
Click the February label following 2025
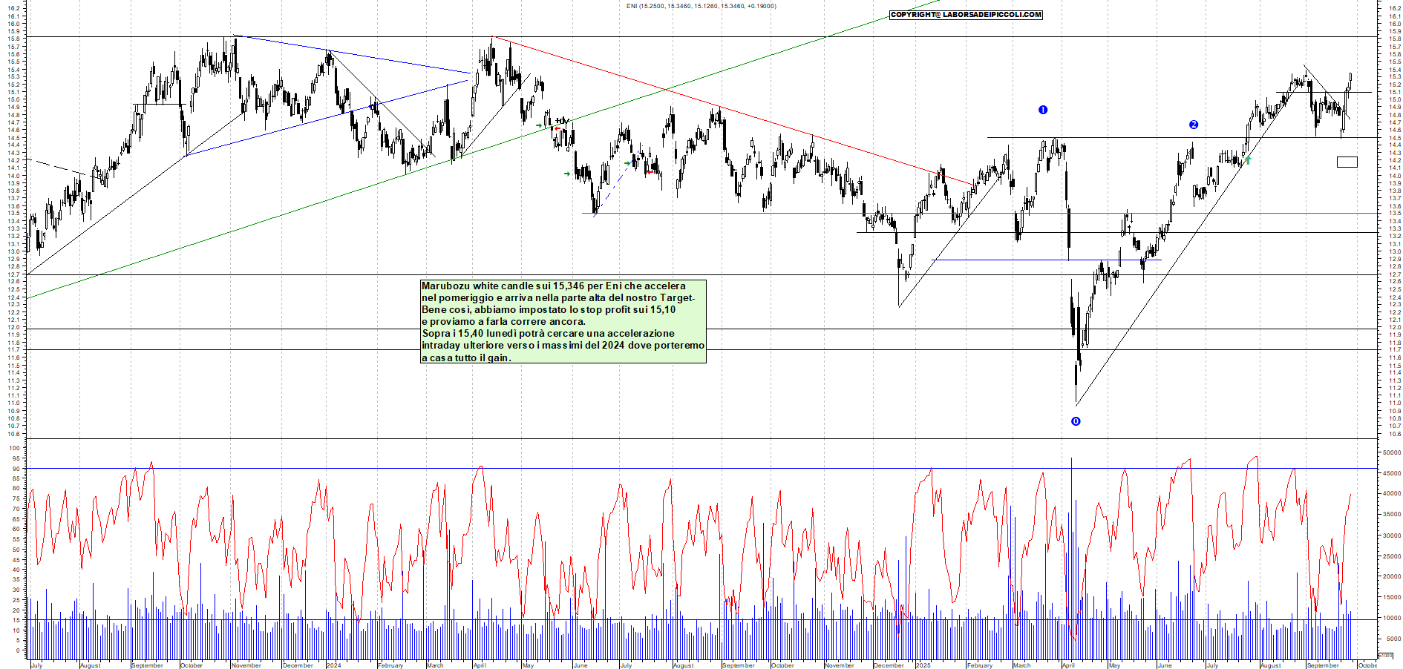pos(980,665)
